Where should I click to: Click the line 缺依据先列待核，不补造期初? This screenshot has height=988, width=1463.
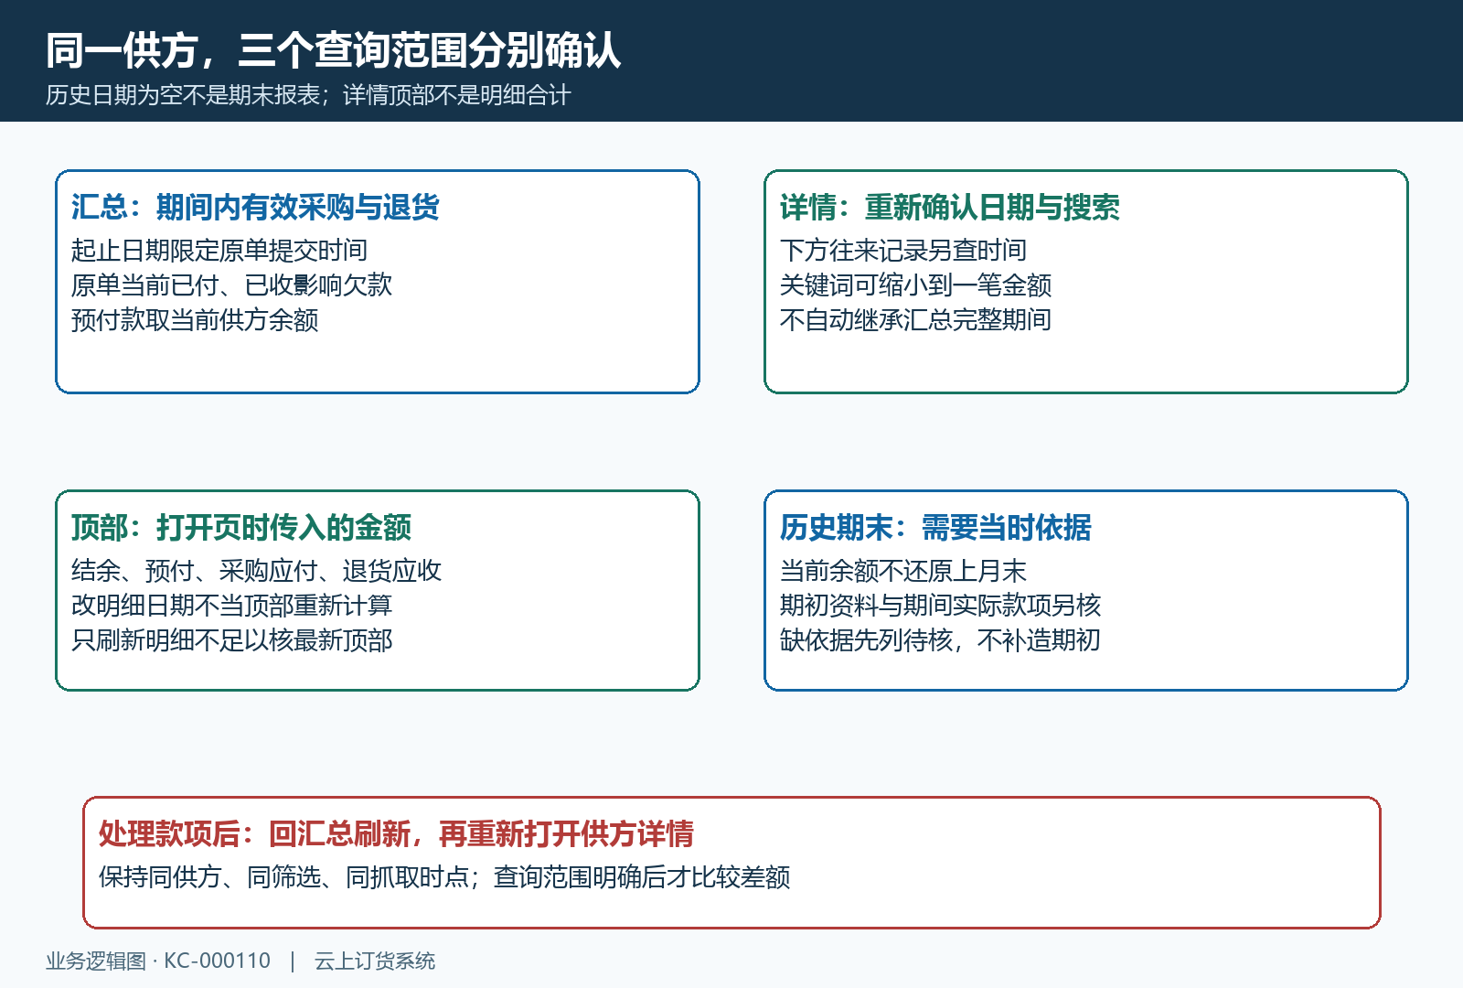pyautogui.click(x=940, y=640)
